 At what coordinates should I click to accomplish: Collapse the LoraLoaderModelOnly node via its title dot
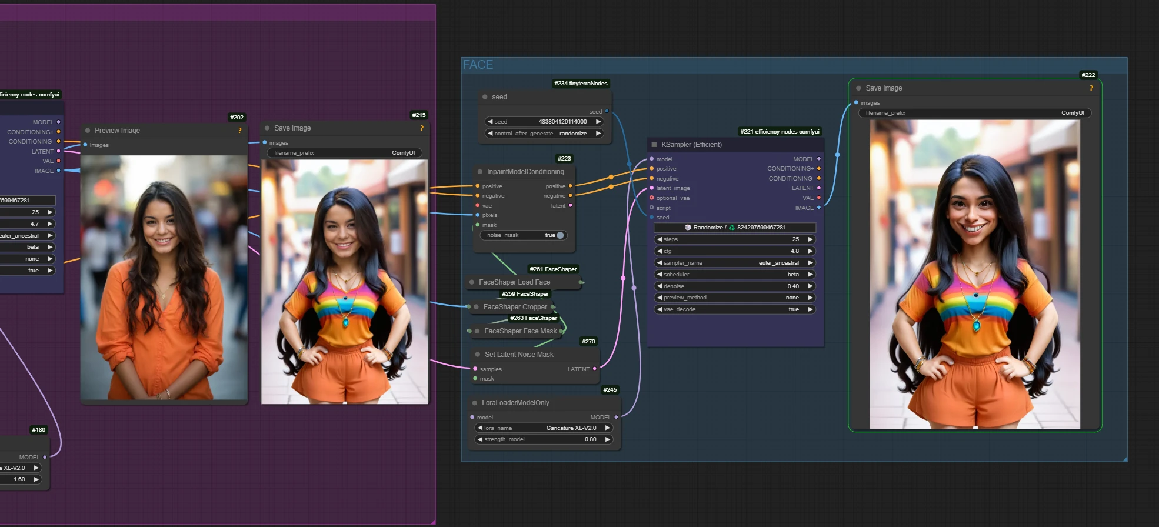click(x=475, y=403)
